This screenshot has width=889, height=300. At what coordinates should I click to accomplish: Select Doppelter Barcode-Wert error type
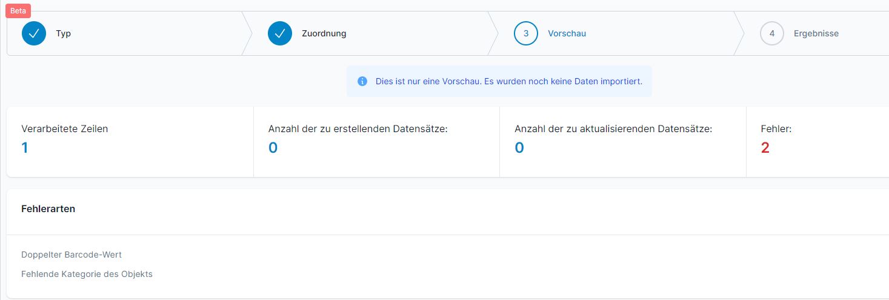pyautogui.click(x=72, y=255)
